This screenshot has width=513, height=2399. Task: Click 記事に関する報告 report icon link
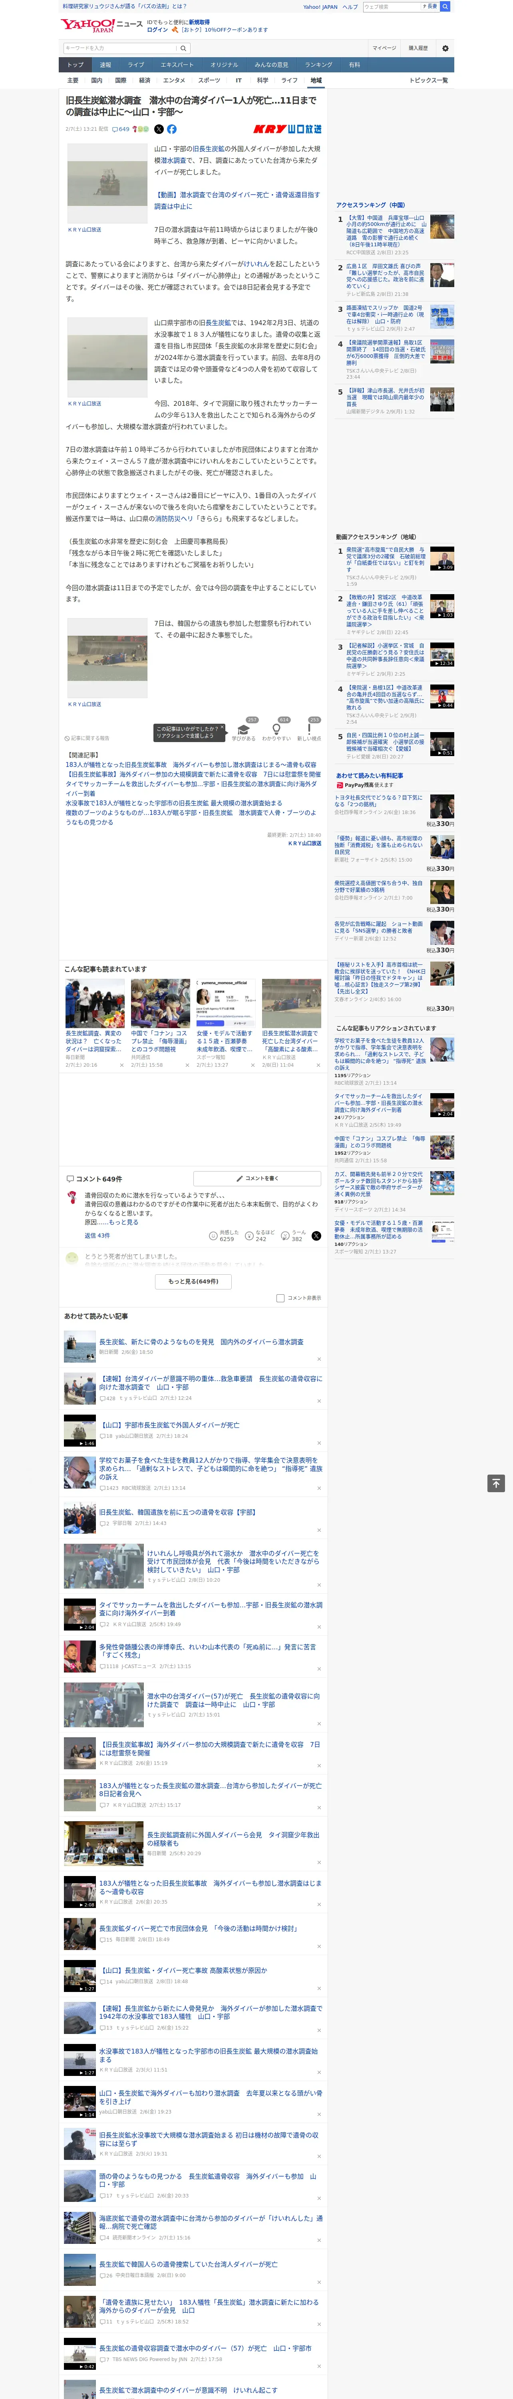point(87,738)
